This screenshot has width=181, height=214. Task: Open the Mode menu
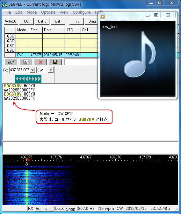(x=32, y=12)
